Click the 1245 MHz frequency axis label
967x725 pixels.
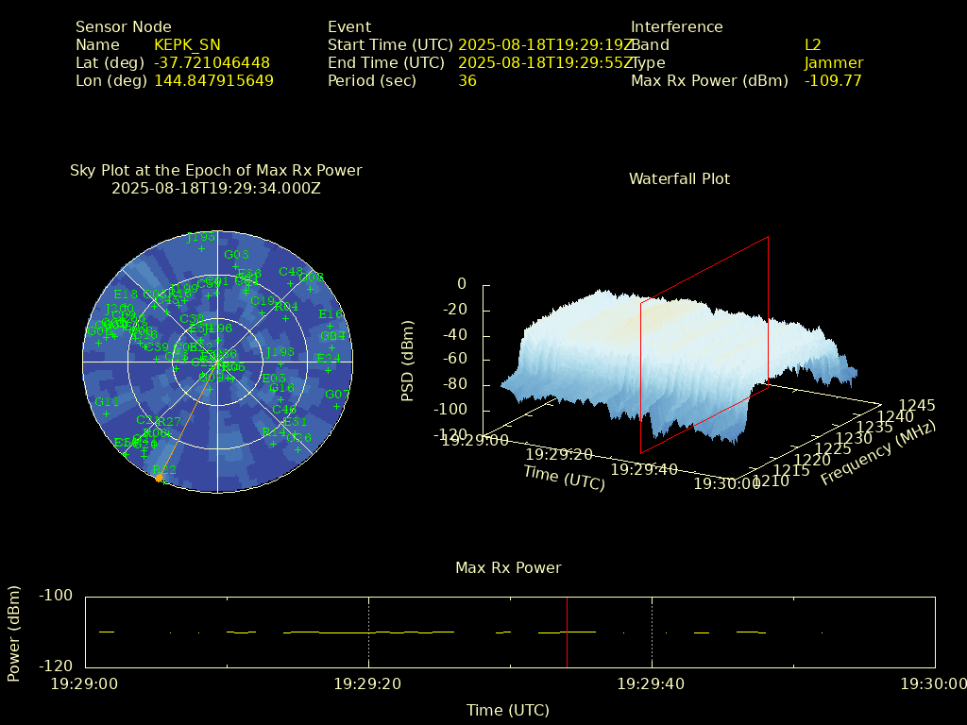[917, 405]
